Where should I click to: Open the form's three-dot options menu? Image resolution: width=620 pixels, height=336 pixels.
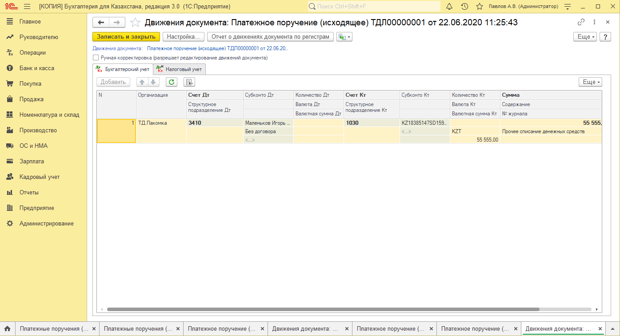click(x=595, y=22)
